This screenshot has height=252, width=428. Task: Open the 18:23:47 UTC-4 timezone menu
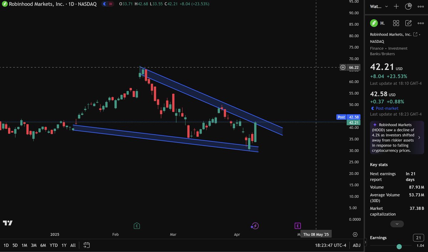tap(331, 245)
